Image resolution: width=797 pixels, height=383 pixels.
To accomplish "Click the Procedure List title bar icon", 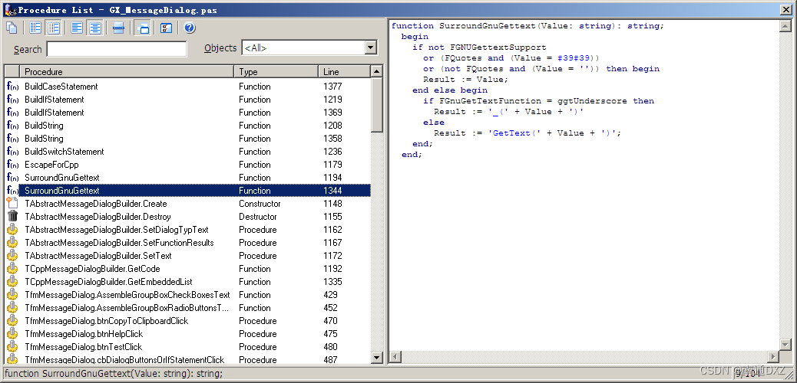I will (x=9, y=9).
